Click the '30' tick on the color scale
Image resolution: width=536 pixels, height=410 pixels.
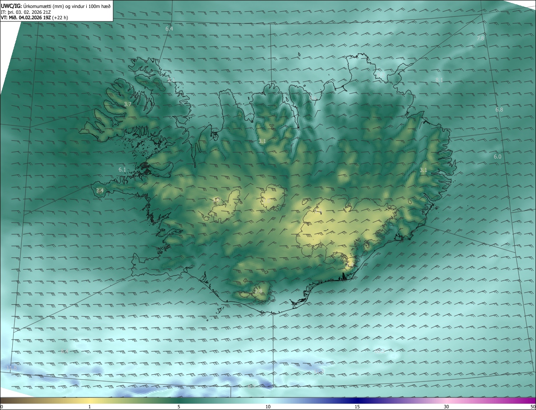[x=446, y=407]
